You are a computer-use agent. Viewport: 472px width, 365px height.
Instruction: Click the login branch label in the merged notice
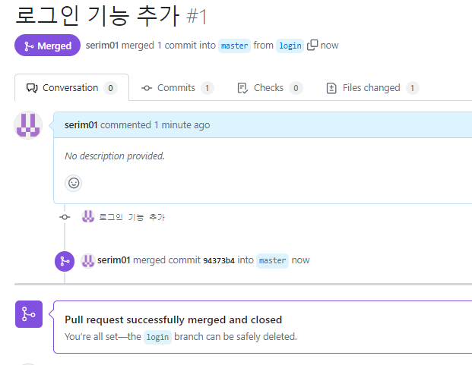pos(157,337)
